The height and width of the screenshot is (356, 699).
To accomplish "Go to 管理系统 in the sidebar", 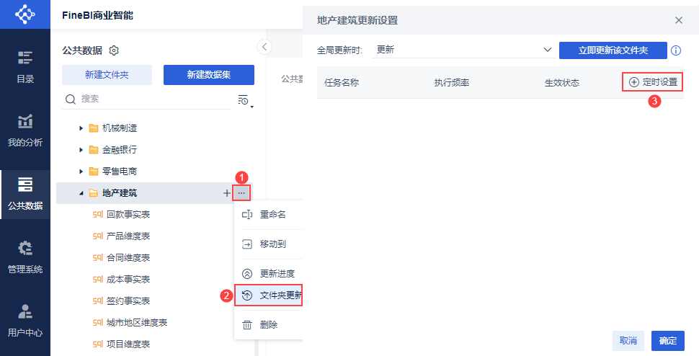I will tap(25, 258).
